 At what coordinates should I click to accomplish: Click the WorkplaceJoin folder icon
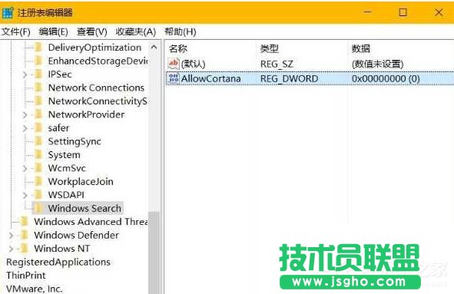coord(38,181)
